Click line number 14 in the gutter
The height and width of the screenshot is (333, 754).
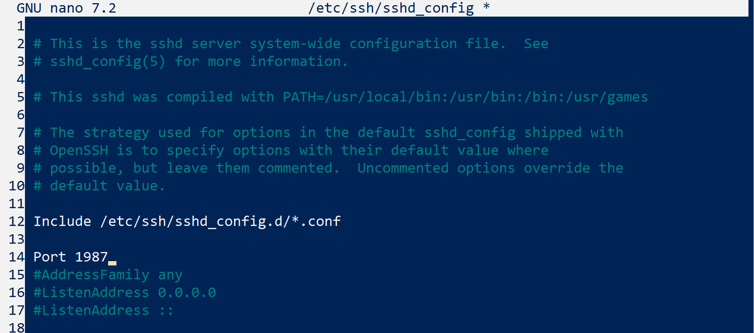pos(17,257)
